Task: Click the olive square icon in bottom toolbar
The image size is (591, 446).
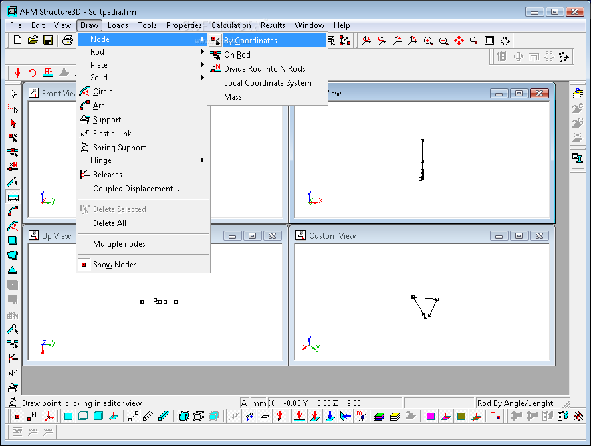Action: tap(461, 416)
